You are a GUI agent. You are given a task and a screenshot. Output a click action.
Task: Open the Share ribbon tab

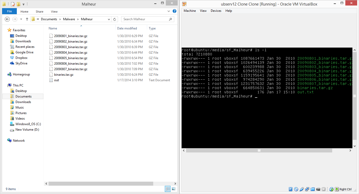coord(40,12)
